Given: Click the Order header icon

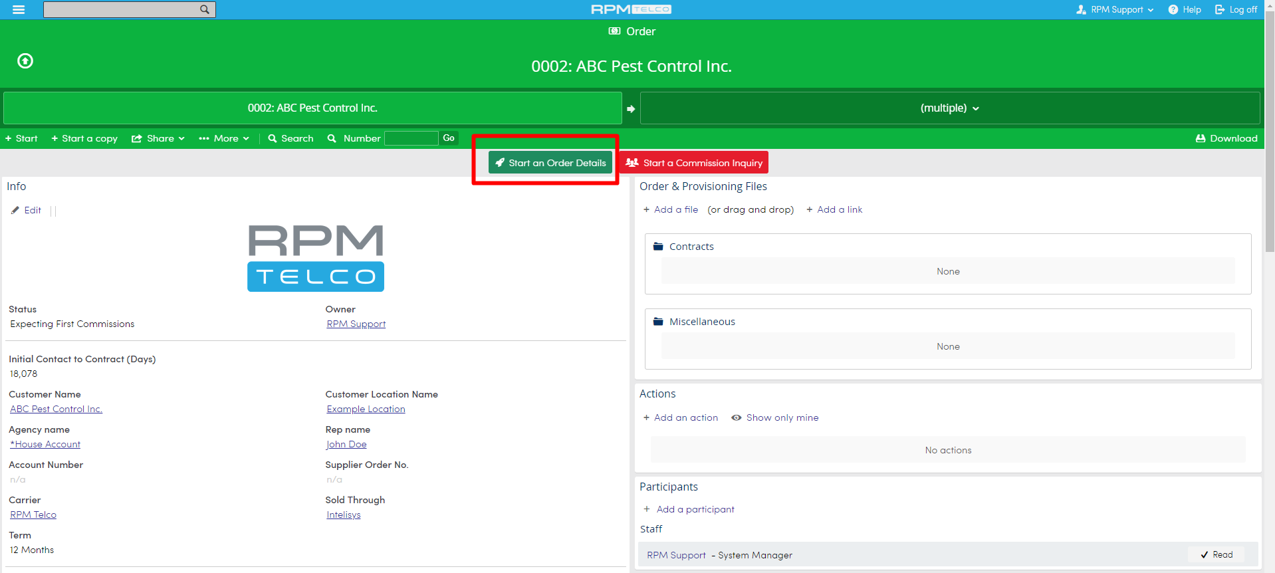Looking at the screenshot, I should pyautogui.click(x=615, y=31).
